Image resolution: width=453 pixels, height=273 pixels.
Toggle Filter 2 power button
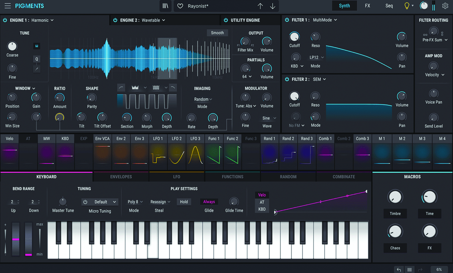click(287, 79)
